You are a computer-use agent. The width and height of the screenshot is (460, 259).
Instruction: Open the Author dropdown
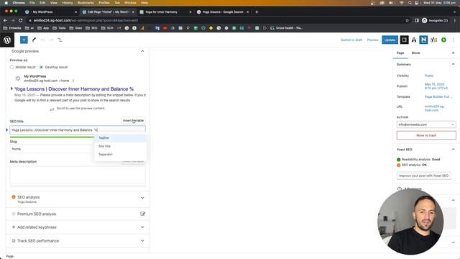pos(426,124)
